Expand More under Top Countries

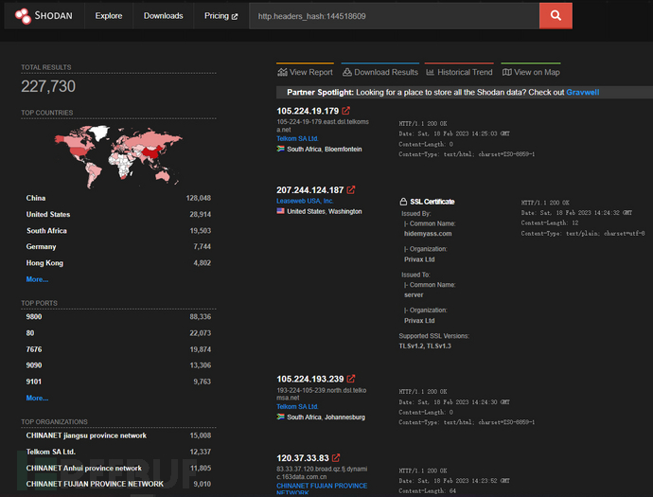(x=37, y=279)
